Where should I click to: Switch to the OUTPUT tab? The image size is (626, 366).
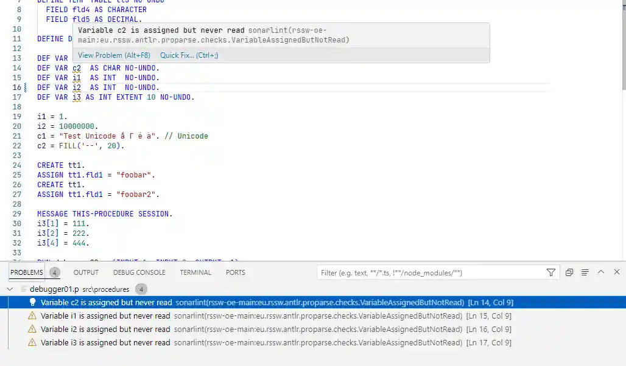(x=86, y=273)
